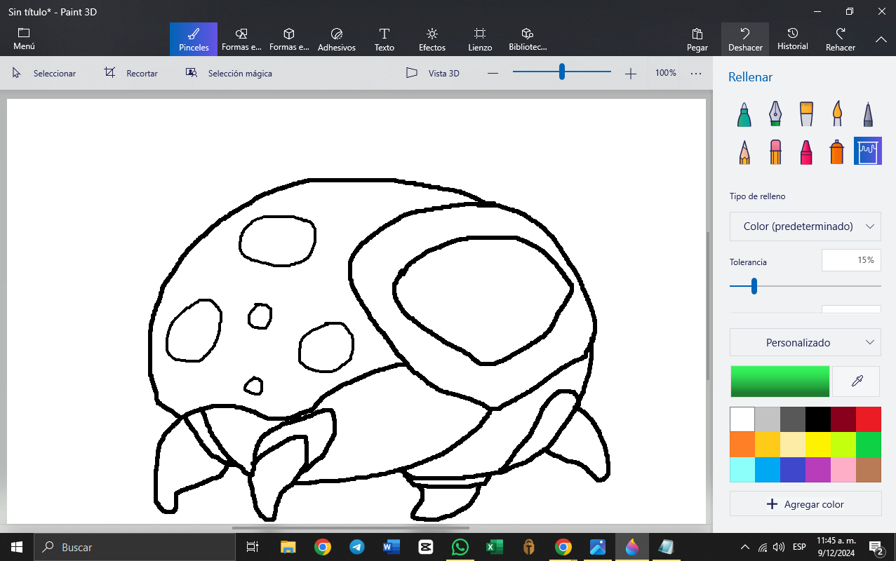The height and width of the screenshot is (561, 896).
Task: Open Task View on the taskbar
Action: pyautogui.click(x=253, y=547)
